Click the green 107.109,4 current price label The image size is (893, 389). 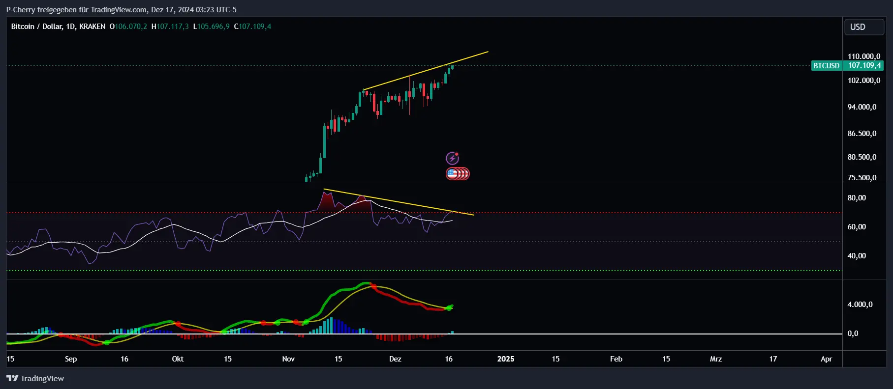(x=864, y=65)
